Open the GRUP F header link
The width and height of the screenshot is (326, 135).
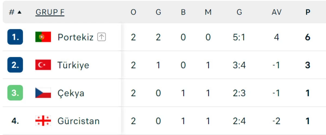(x=50, y=12)
